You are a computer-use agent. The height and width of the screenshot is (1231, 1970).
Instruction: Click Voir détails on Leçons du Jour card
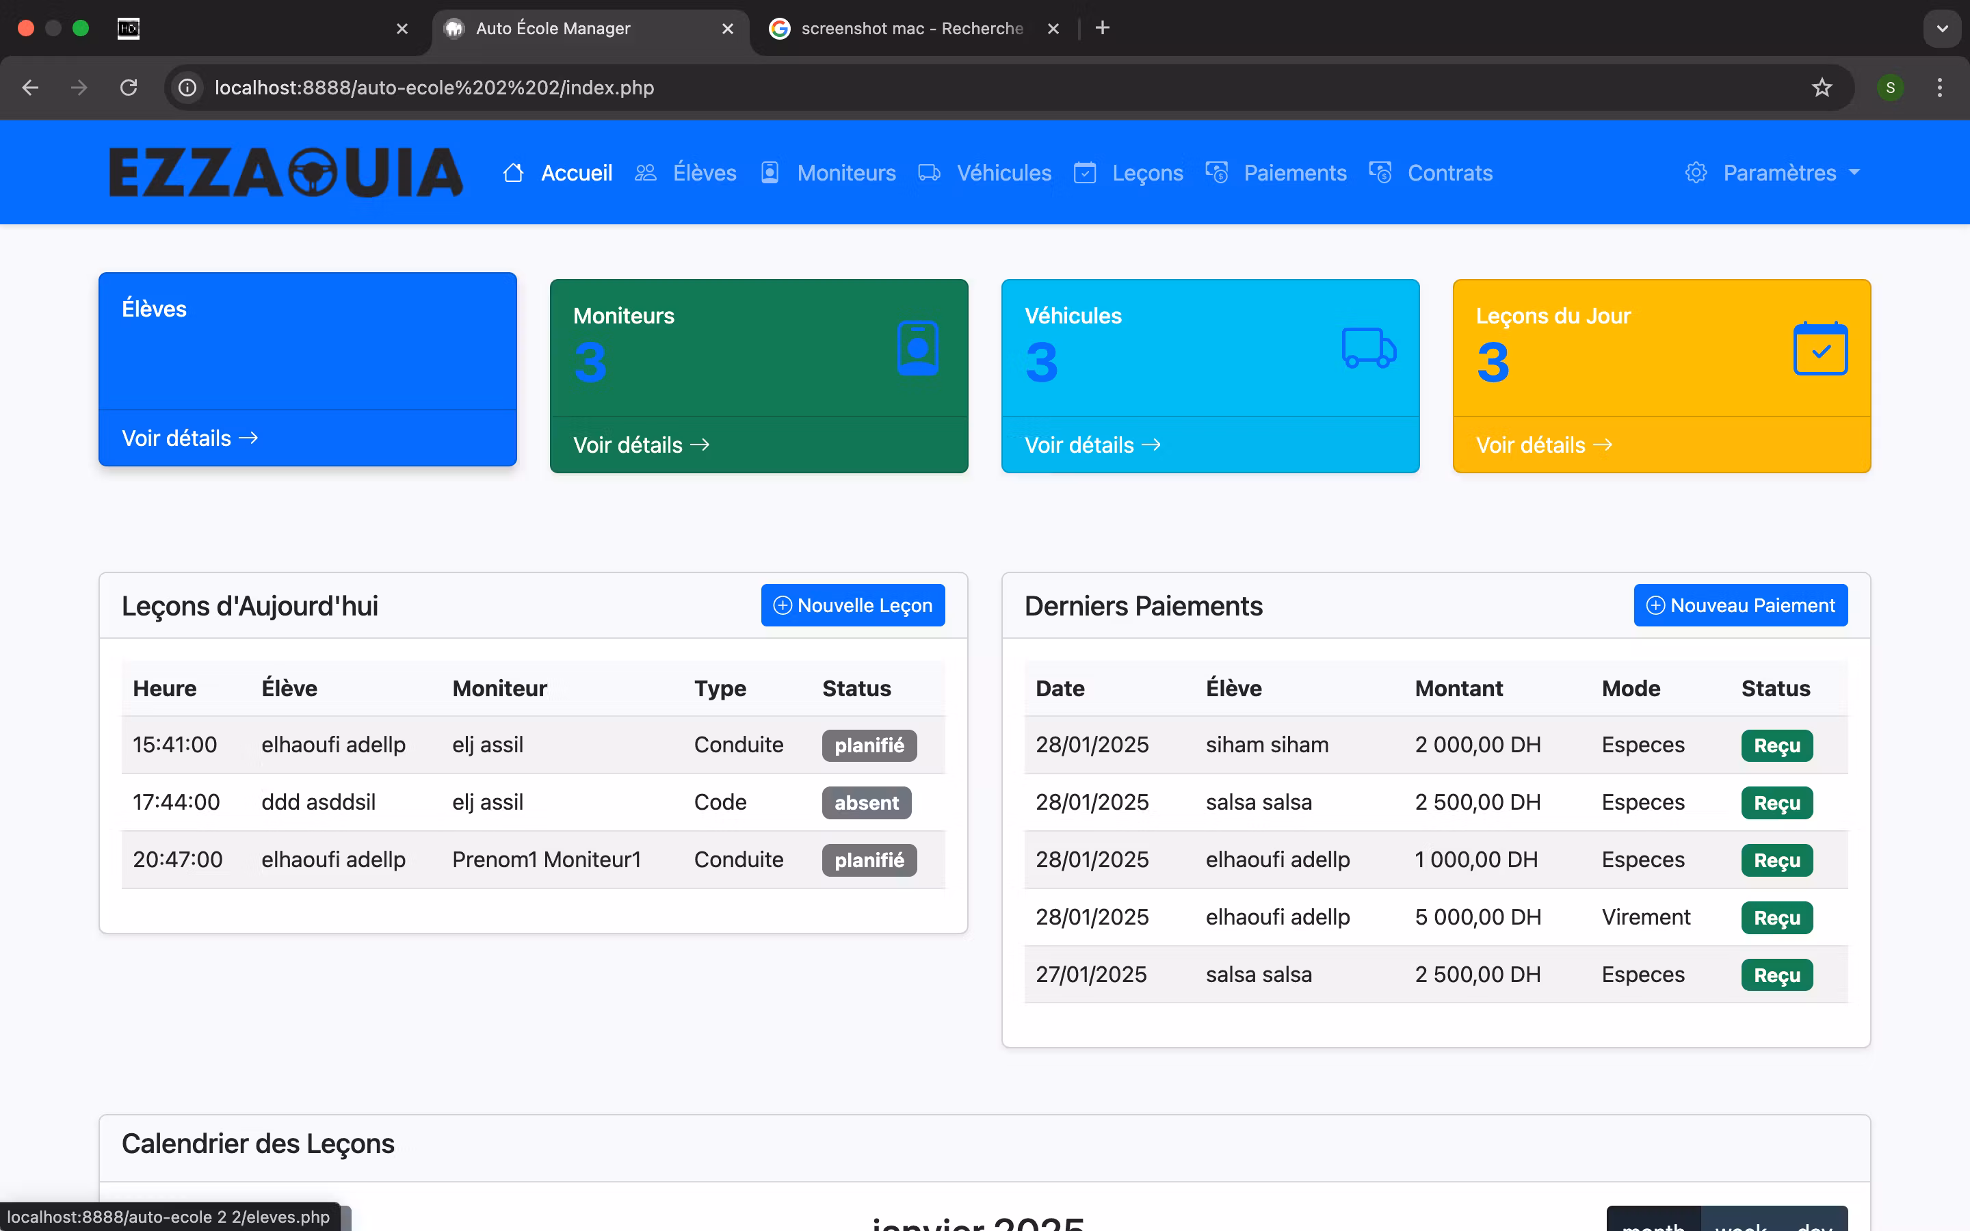click(1545, 445)
